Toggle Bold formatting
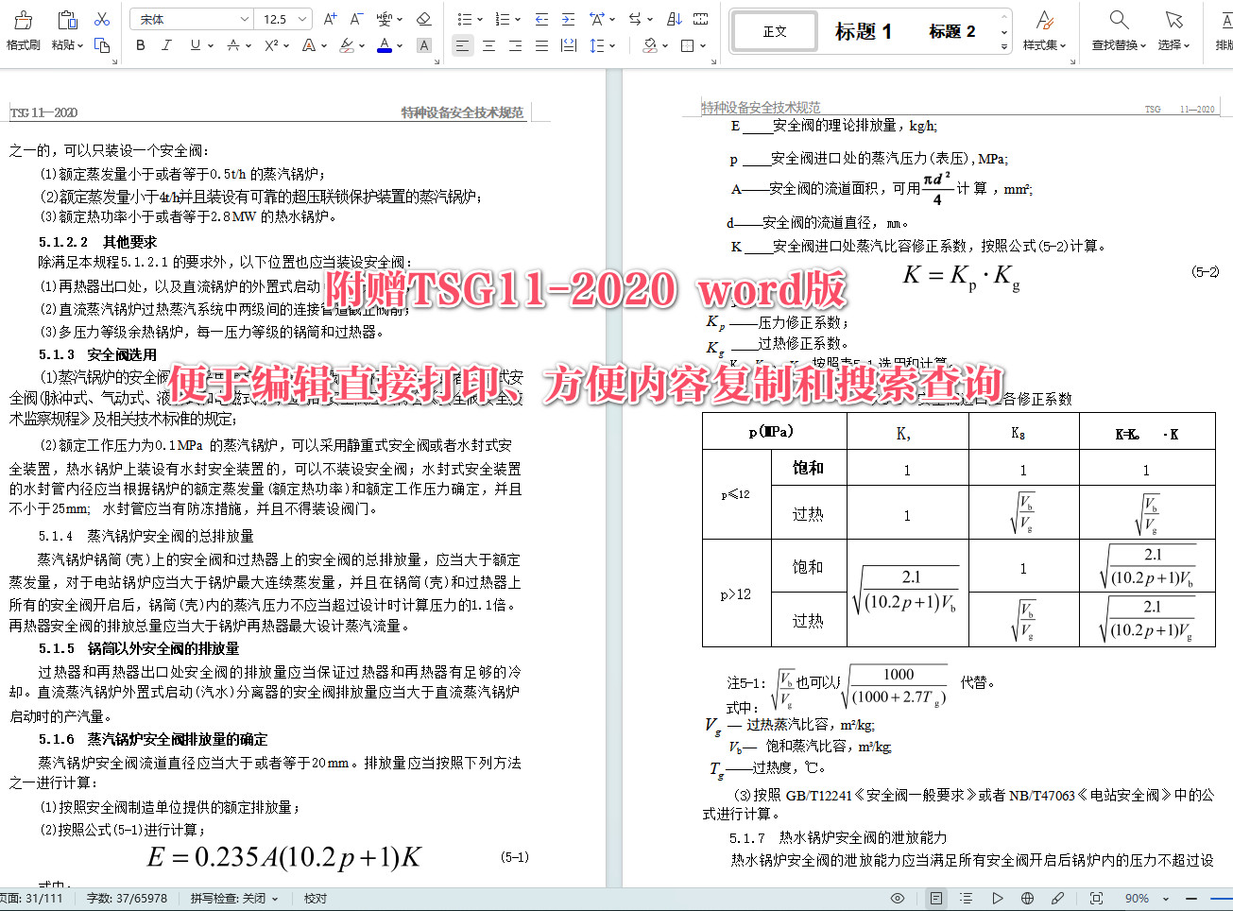 tap(141, 45)
